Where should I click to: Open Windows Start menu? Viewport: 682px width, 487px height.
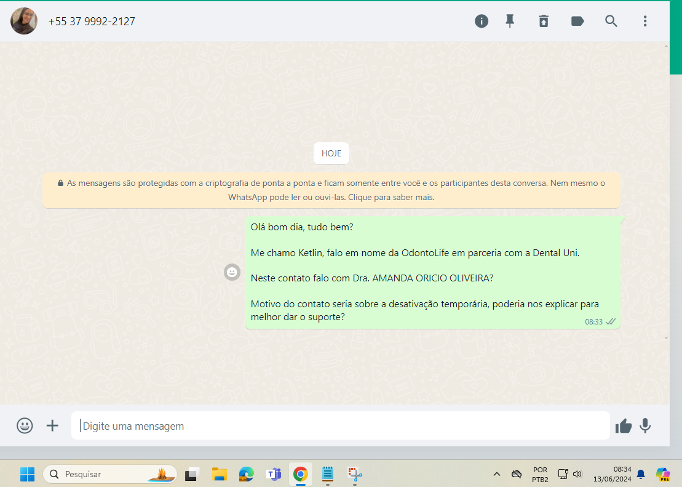click(x=28, y=474)
